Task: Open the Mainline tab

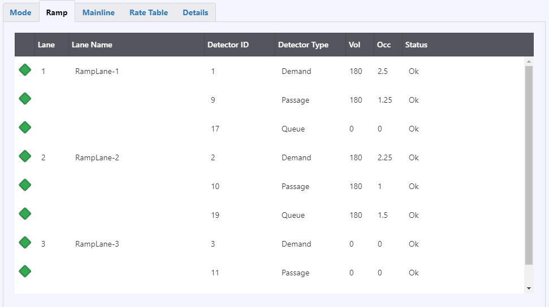Action: [98, 12]
